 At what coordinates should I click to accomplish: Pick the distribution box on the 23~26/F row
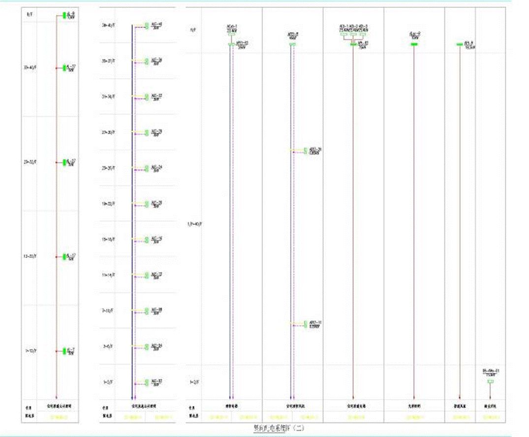[x=147, y=168]
